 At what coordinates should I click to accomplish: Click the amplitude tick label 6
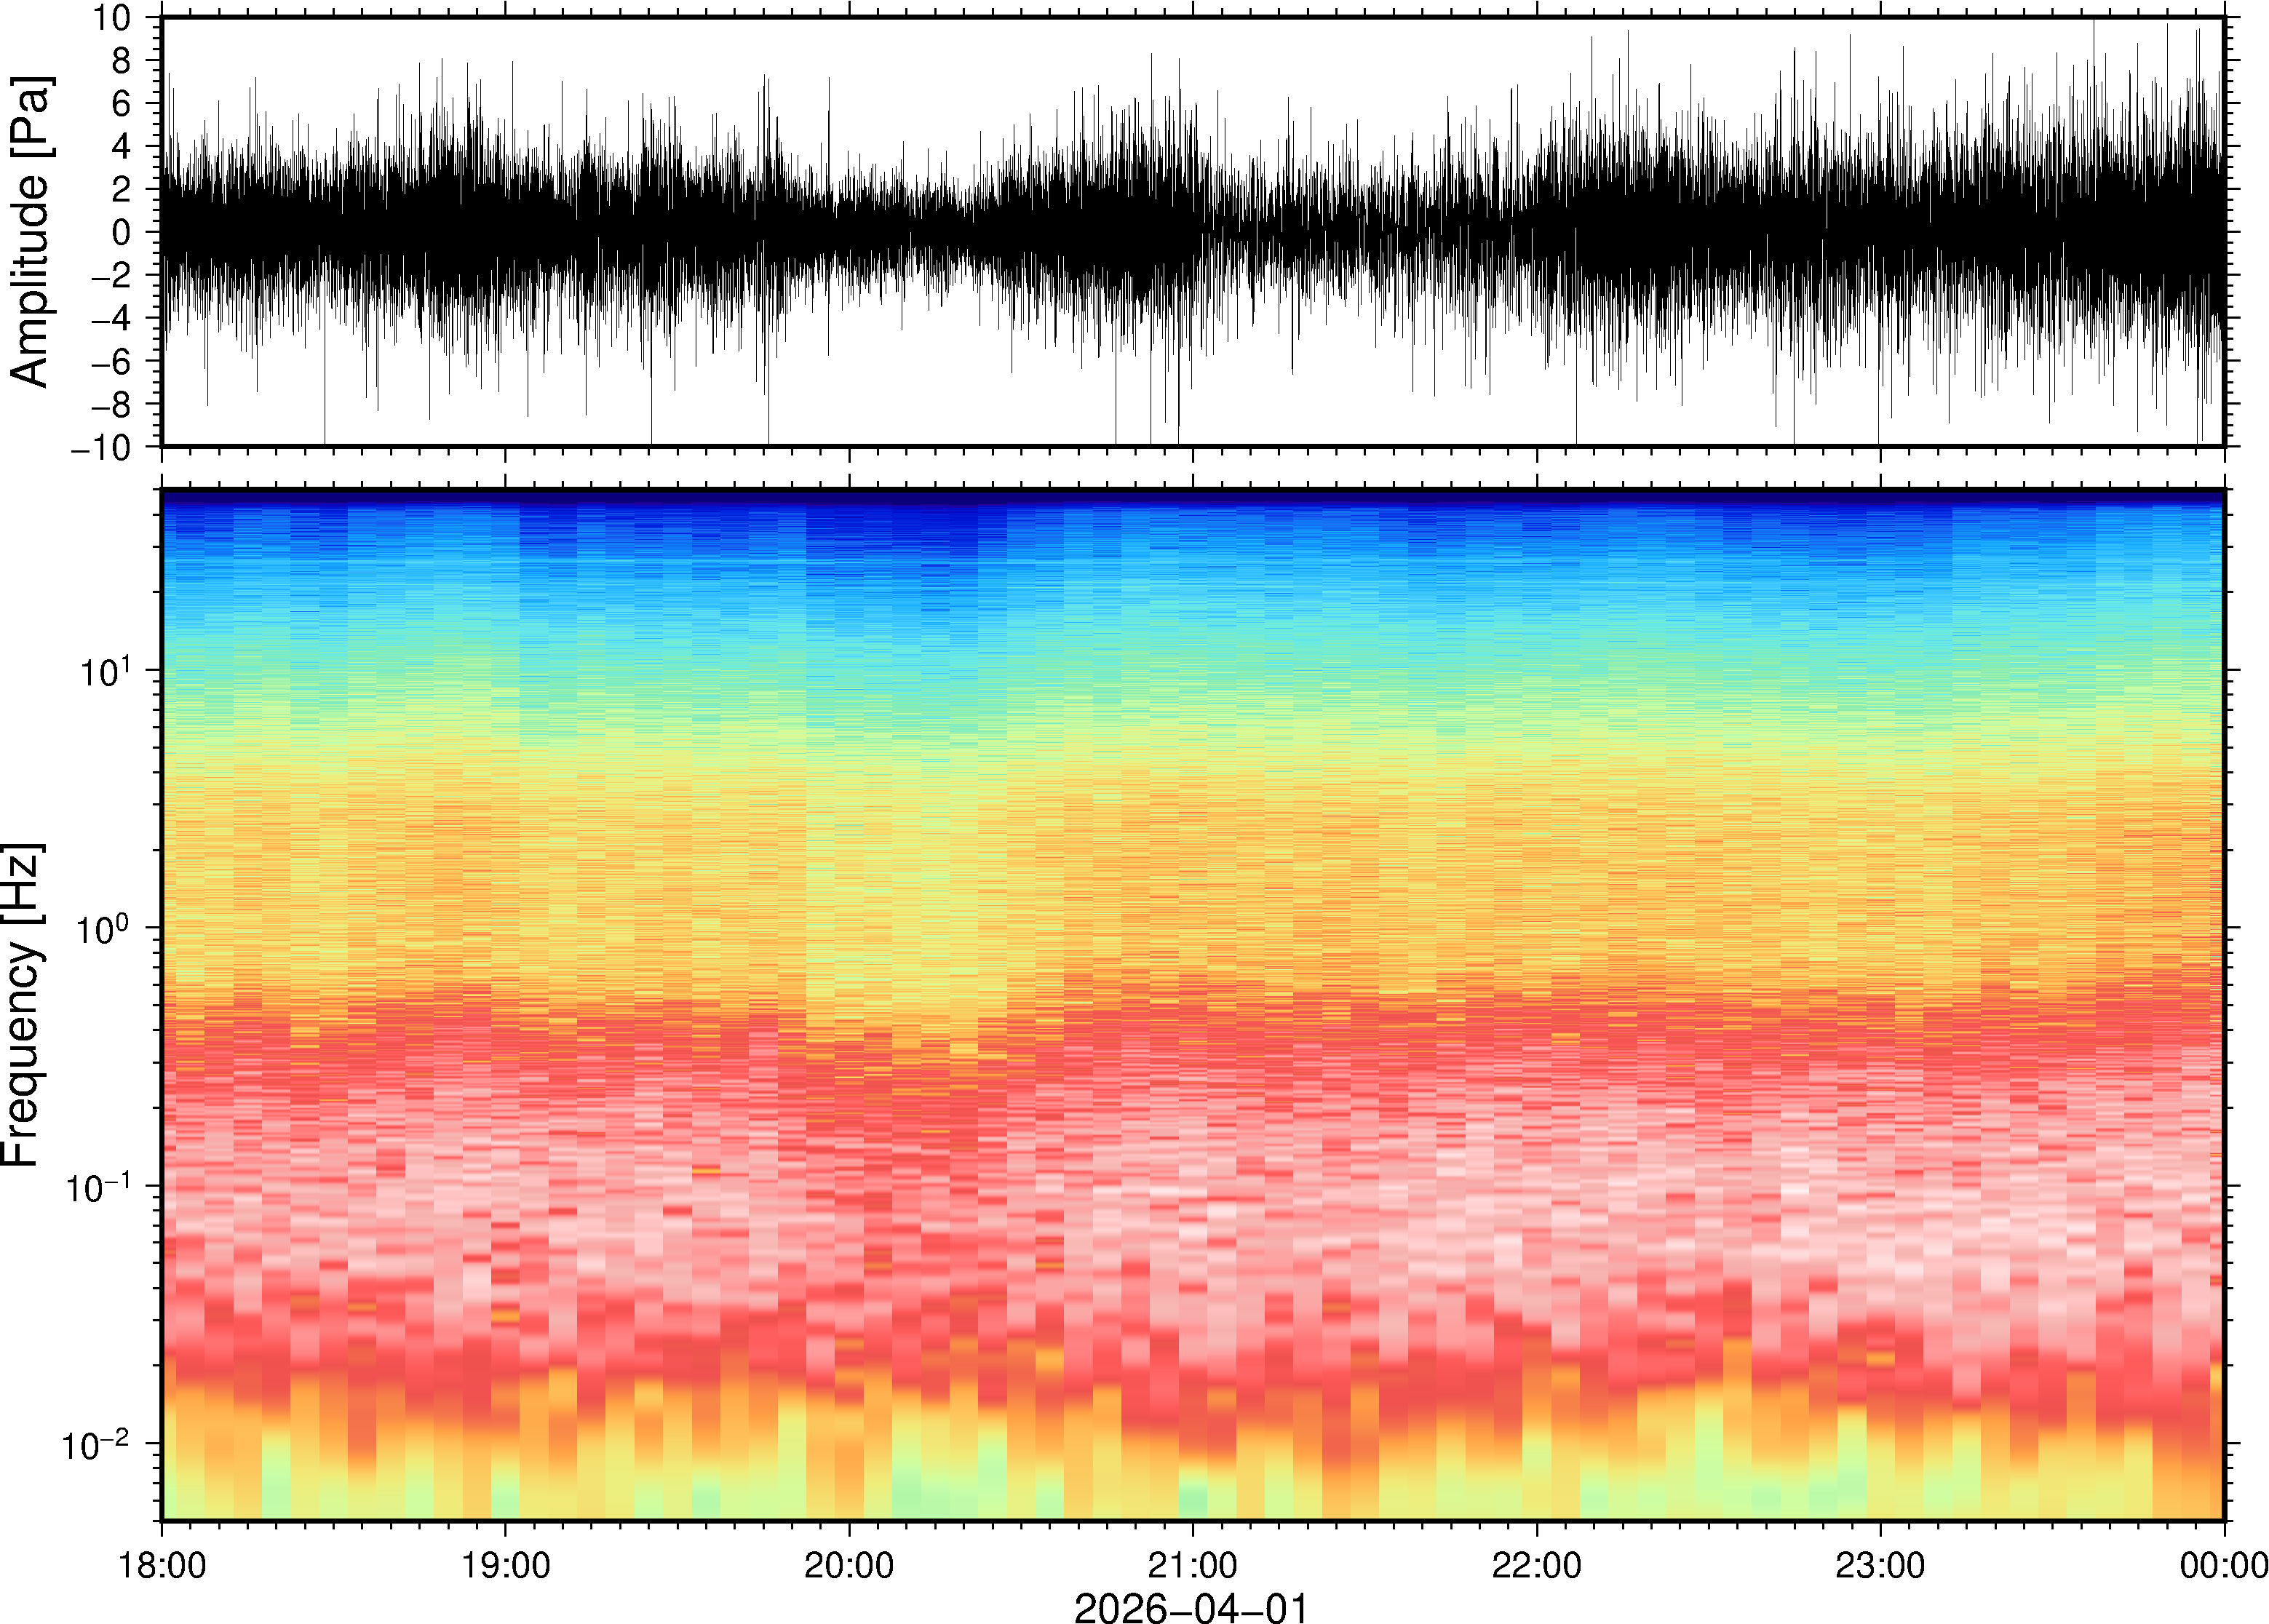point(122,104)
